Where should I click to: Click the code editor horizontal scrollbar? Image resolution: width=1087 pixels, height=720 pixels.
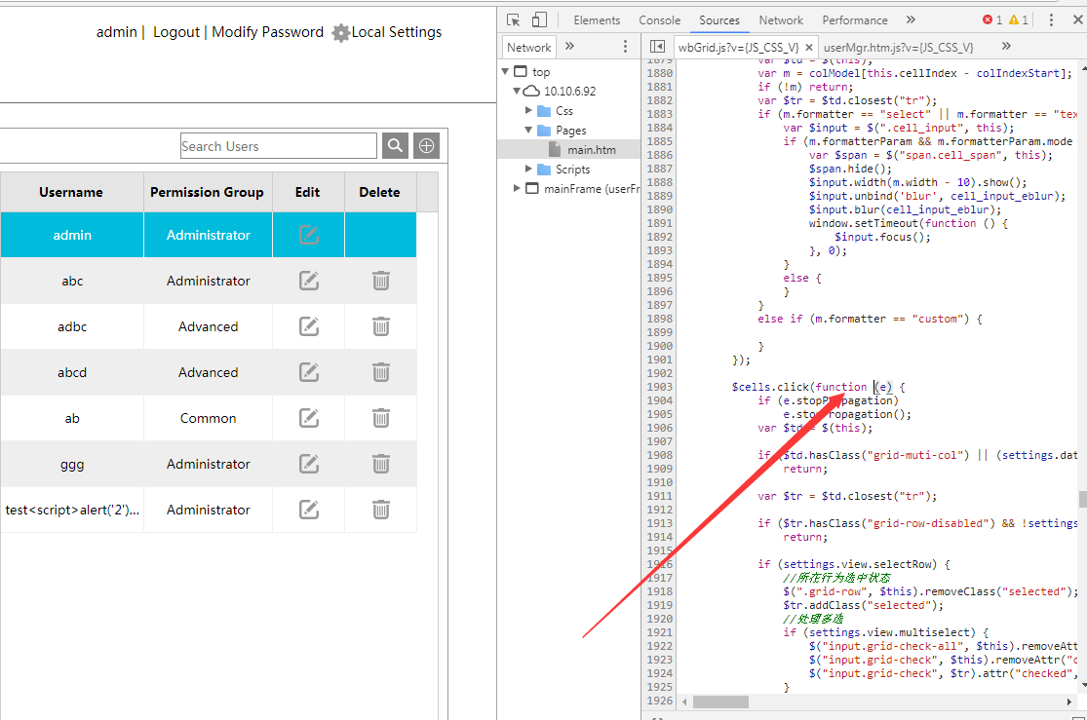click(720, 702)
